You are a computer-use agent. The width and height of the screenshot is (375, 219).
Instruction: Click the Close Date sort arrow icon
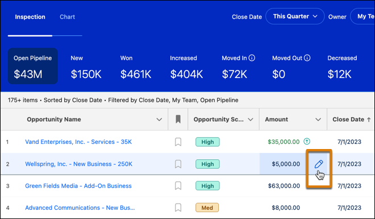tap(369, 119)
